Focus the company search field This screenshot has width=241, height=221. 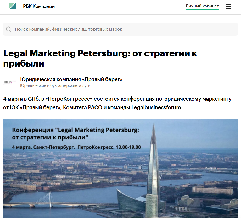coord(120,29)
